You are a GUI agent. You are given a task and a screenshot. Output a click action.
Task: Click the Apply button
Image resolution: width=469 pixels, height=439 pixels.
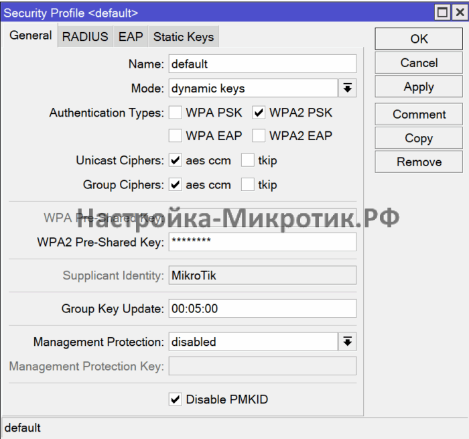pyautogui.click(x=419, y=87)
